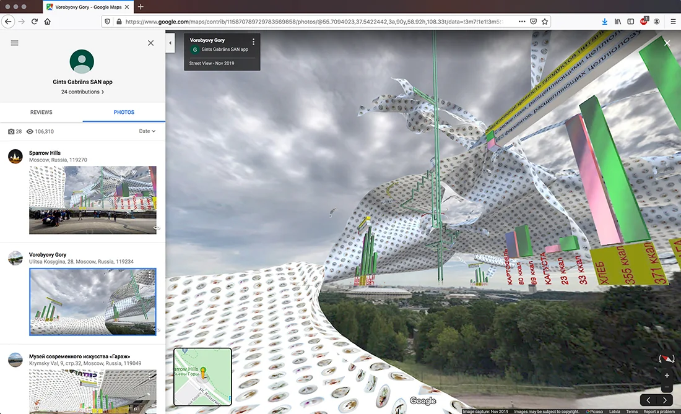The image size is (681, 414).
Task: Reload the current page
Action: pyautogui.click(x=34, y=21)
